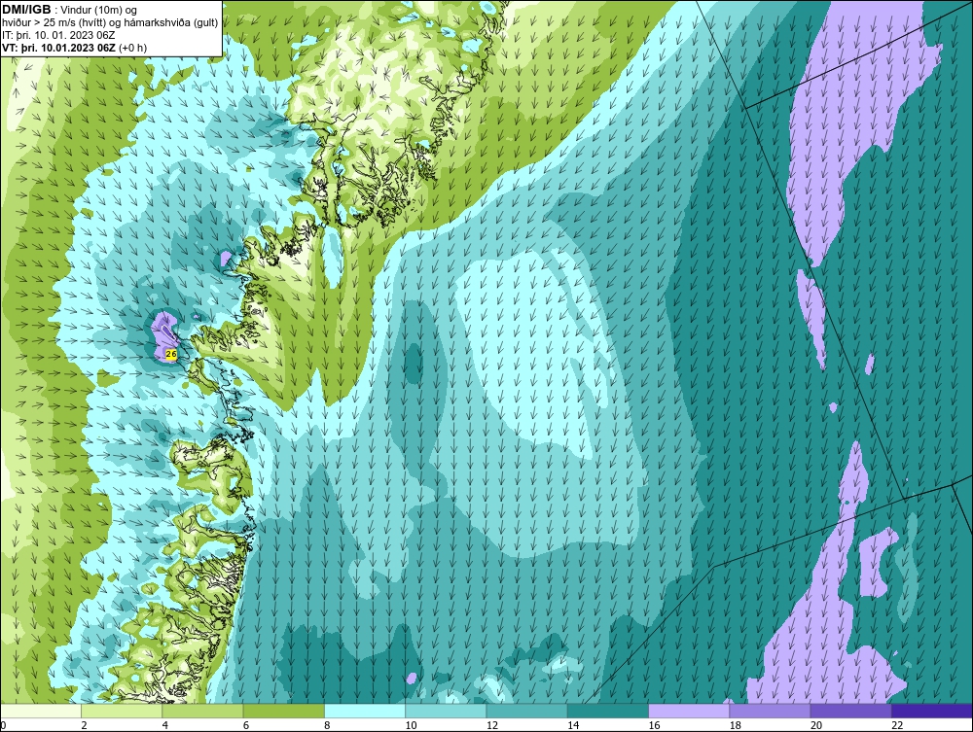
Task: Click the legend scale number 14
Action: 573,726
